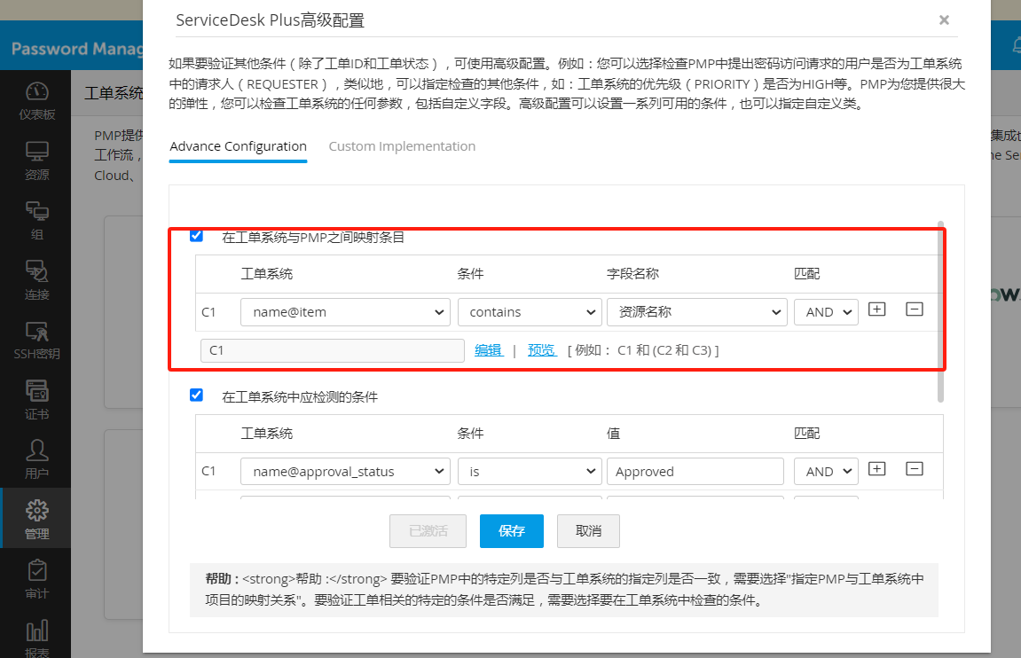This screenshot has width=1021, height=658.
Task: Open the name@approval_status dropdown
Action: point(345,472)
